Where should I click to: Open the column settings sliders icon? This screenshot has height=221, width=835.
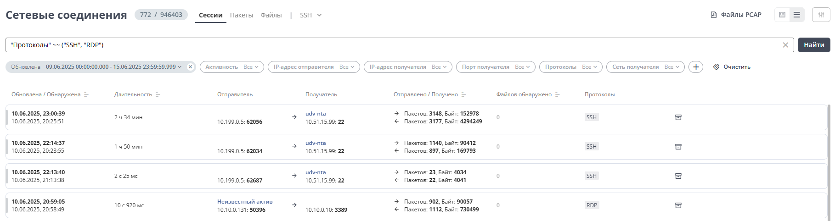pos(821,15)
